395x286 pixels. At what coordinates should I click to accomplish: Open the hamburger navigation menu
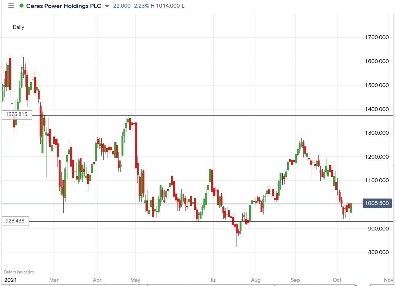click(x=11, y=5)
